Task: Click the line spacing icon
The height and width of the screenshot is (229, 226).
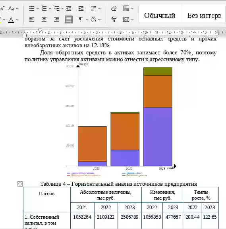Action: tap(93, 8)
